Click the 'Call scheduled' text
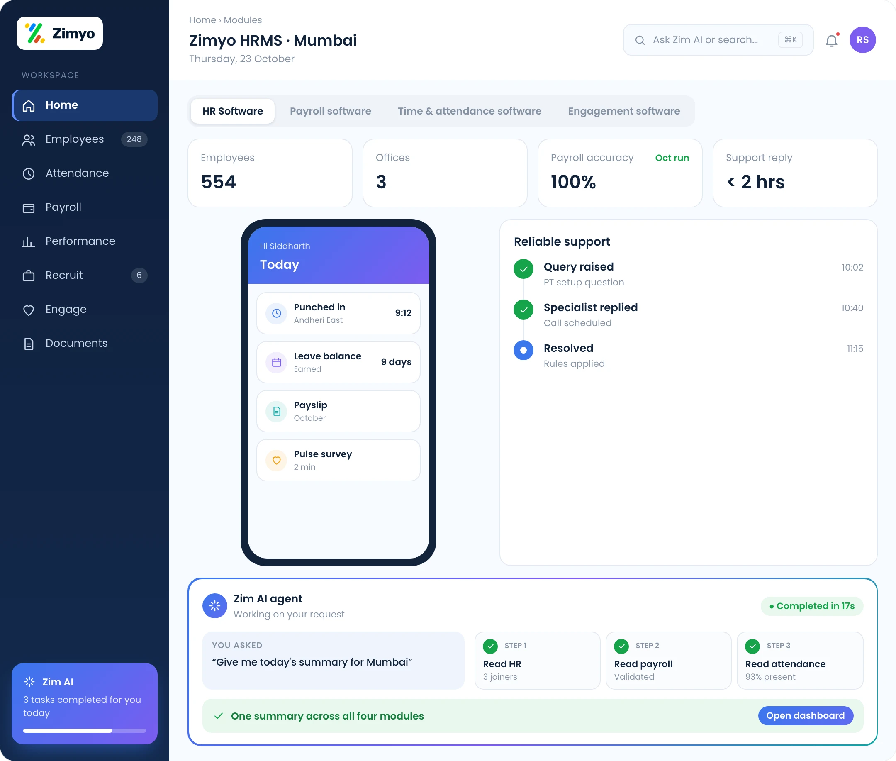The image size is (896, 761). pos(577,323)
